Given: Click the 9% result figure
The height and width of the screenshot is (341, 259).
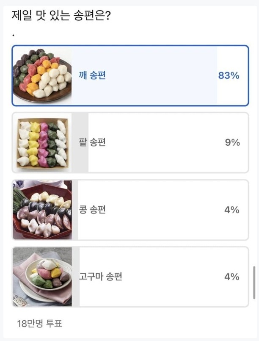Looking at the screenshot, I should (232, 143).
